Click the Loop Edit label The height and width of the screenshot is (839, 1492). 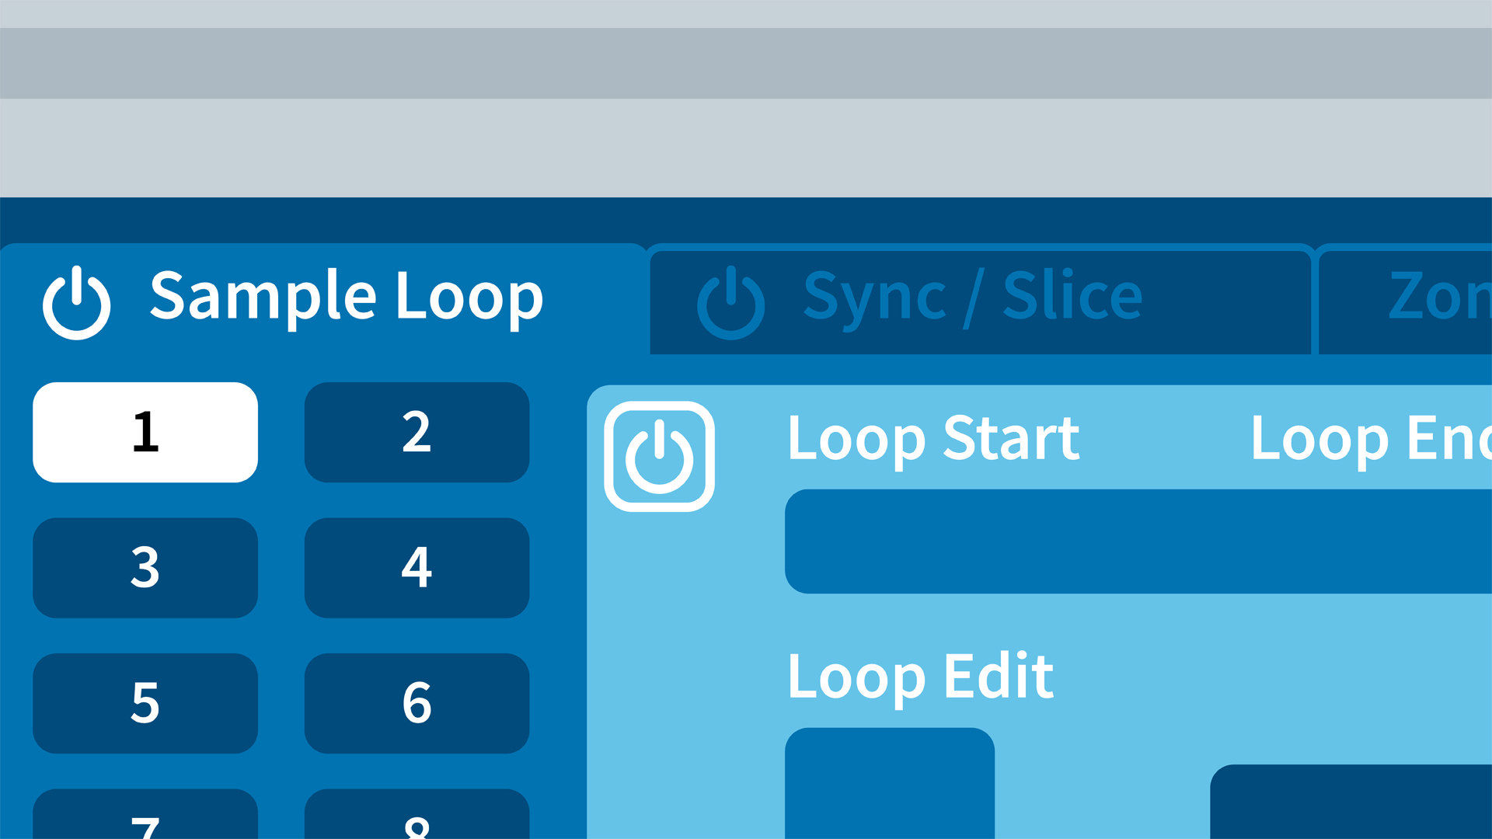click(x=920, y=677)
